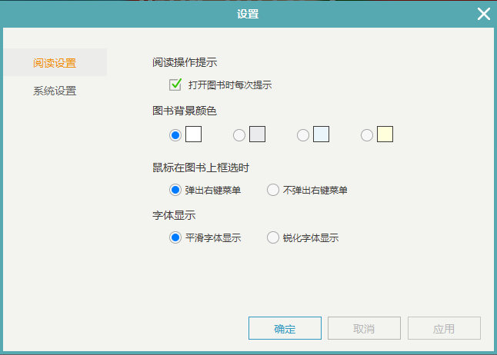Select the white background radio button
The image size is (497, 355).
pos(175,135)
